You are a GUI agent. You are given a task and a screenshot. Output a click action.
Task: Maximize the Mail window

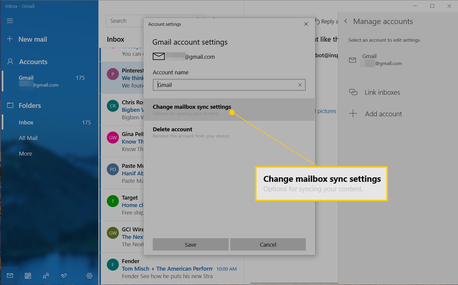click(432, 6)
